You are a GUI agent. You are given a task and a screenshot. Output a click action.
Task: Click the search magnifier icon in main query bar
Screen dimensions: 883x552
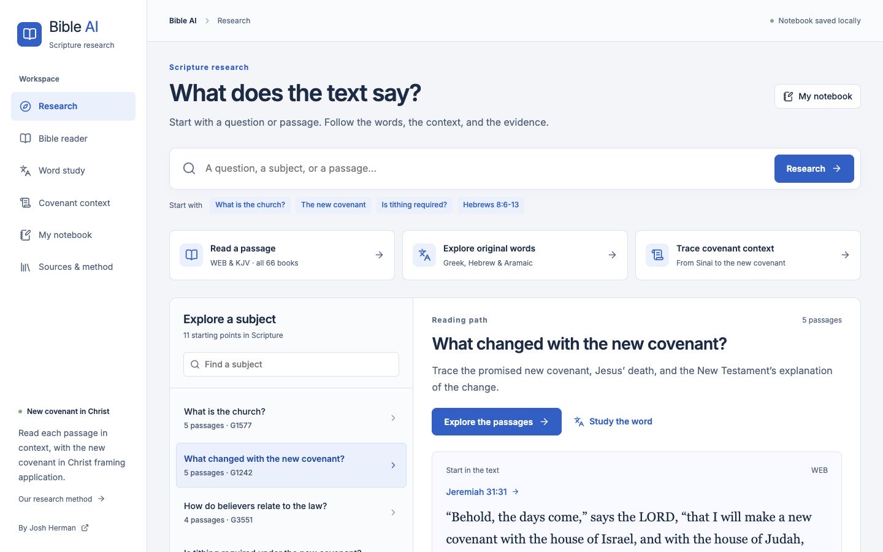pyautogui.click(x=189, y=168)
